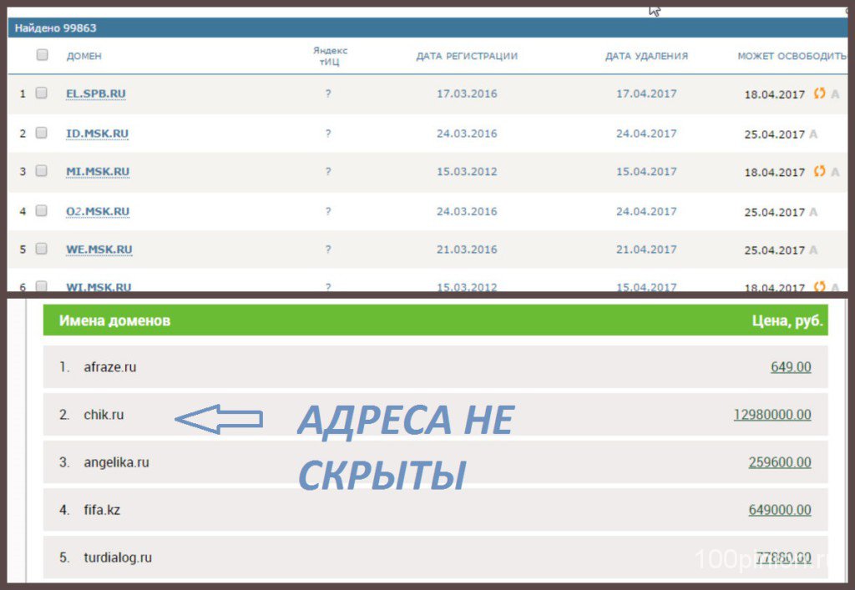Click the 12980000.00 price for chik.ru
Viewport: 855px width, 590px height.
pyautogui.click(x=772, y=415)
